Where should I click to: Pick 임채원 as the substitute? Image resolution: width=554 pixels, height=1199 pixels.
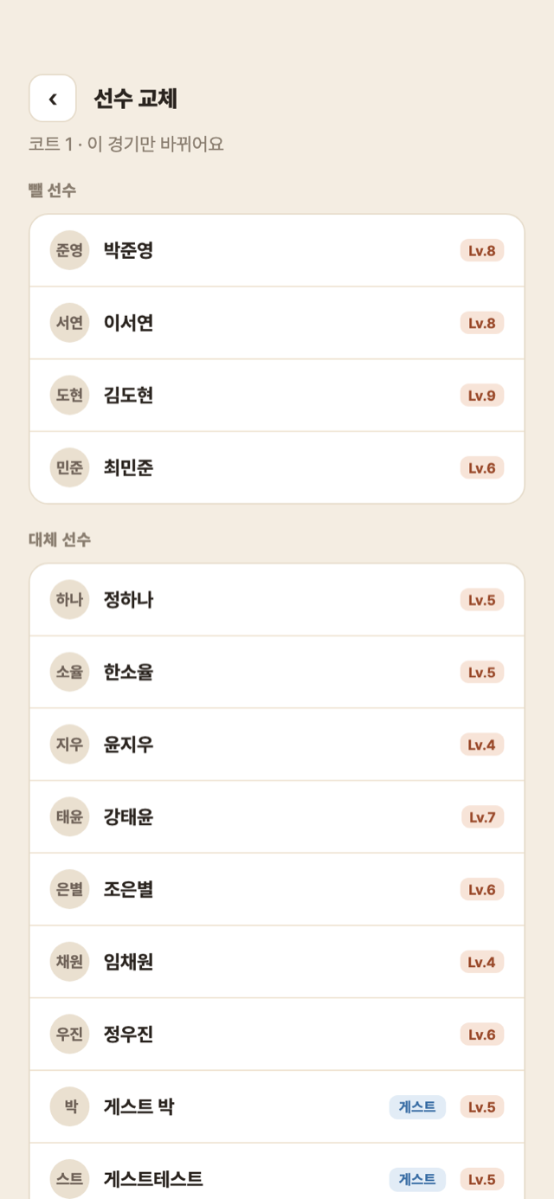pyautogui.click(x=277, y=962)
